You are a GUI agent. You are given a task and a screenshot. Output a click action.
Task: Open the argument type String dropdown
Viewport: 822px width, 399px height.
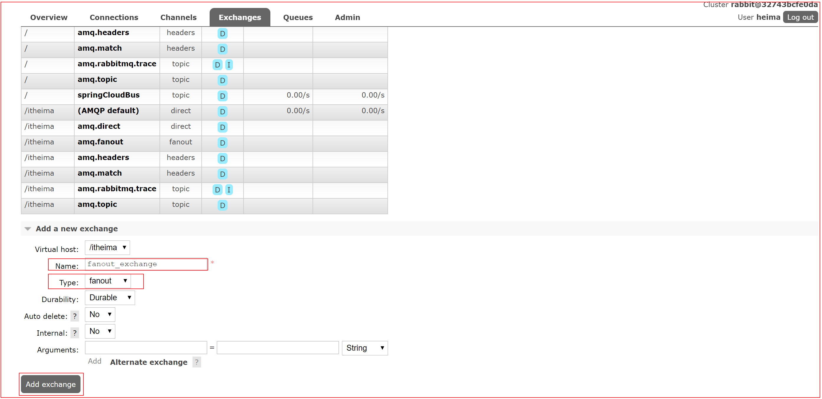(365, 348)
